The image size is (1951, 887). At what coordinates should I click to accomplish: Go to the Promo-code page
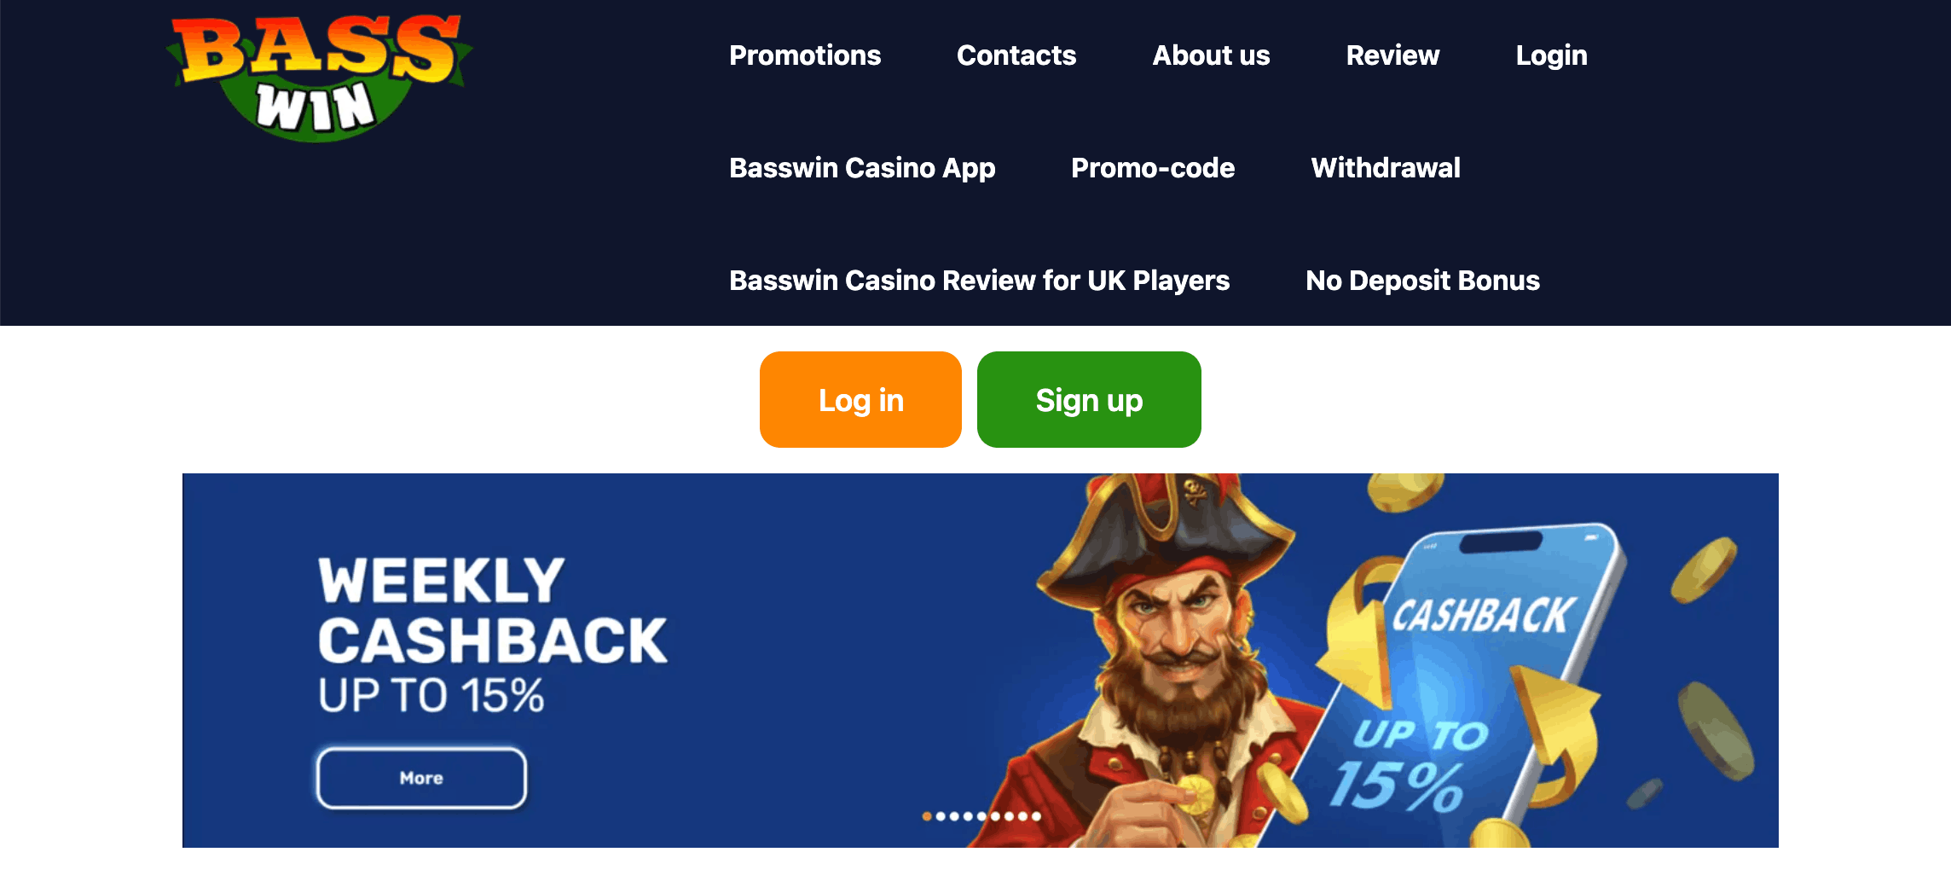(1153, 168)
